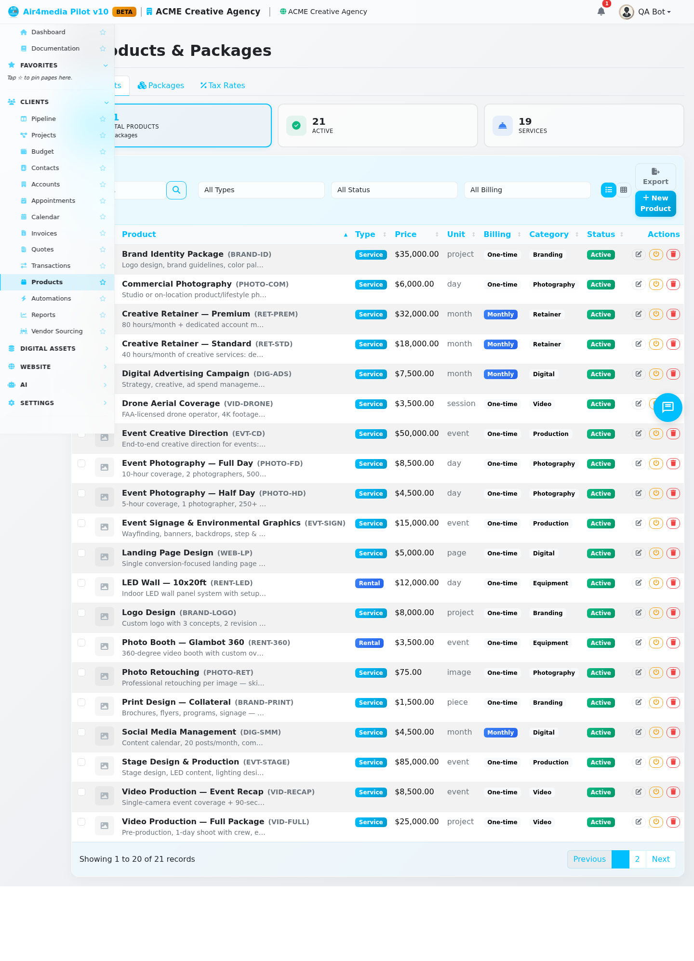
Task: Open the All Types filter dropdown
Action: [x=261, y=190]
